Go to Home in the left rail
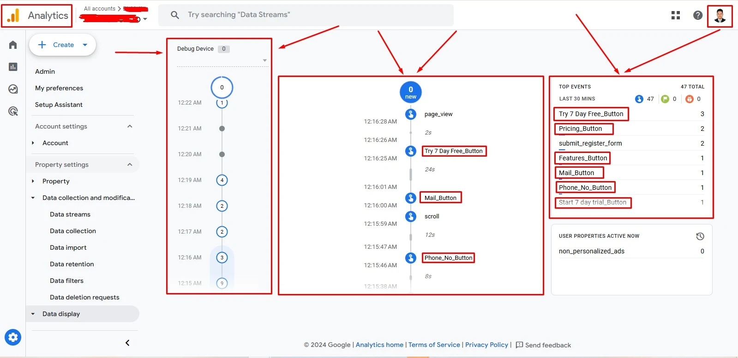The height and width of the screenshot is (358, 738). [x=13, y=45]
